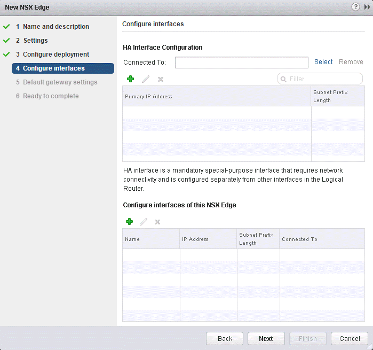Add a new HA interface IP with green plus

[x=130, y=79]
